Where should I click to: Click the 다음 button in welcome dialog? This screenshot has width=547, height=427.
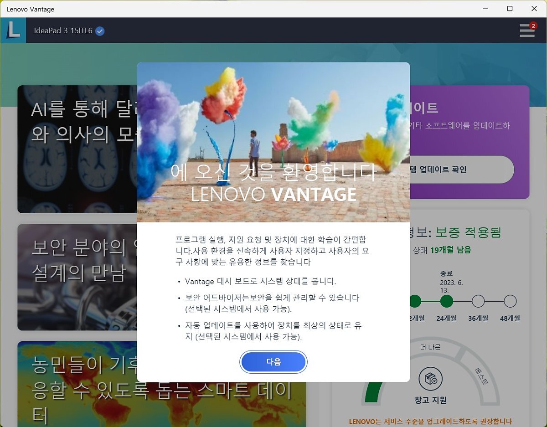(x=273, y=362)
